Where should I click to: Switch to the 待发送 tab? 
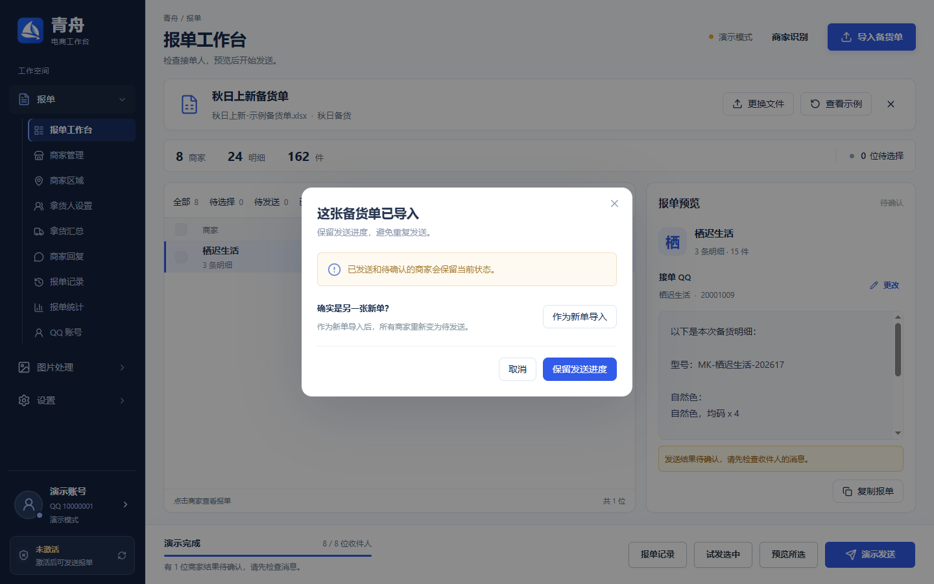(x=271, y=202)
